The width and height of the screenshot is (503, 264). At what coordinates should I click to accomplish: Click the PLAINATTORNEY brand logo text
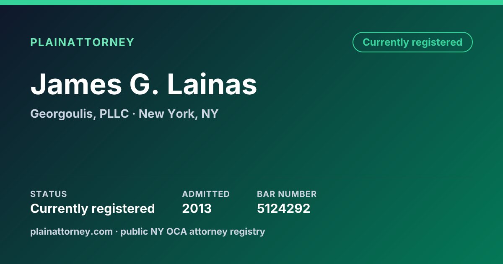pyautogui.click(x=82, y=42)
